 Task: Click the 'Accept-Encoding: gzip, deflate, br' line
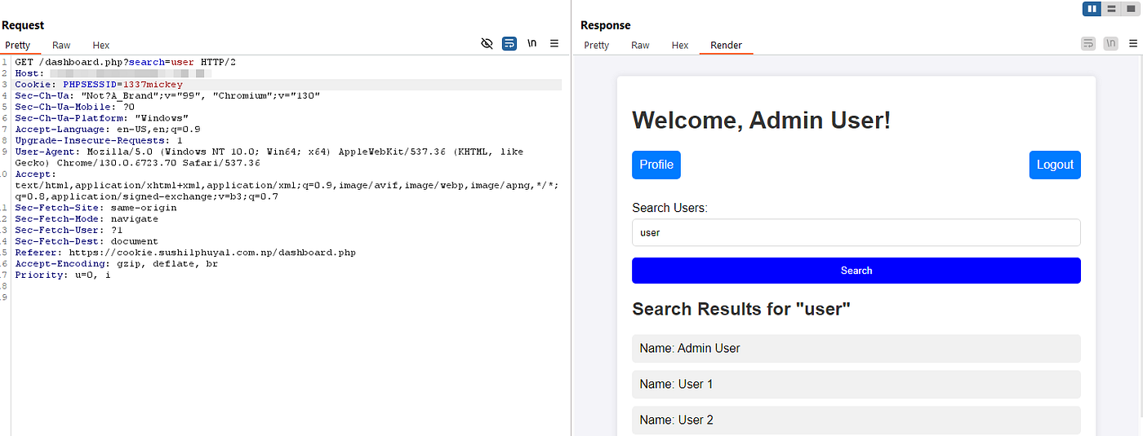(x=116, y=264)
